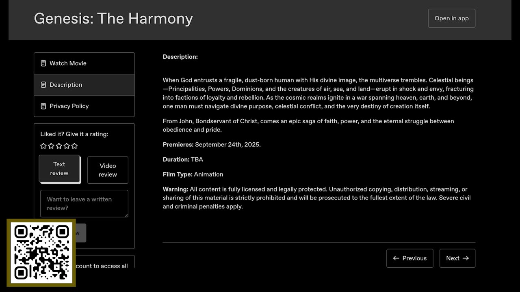This screenshot has height=292, width=520.
Task: Rate the film four stars
Action: 67,146
